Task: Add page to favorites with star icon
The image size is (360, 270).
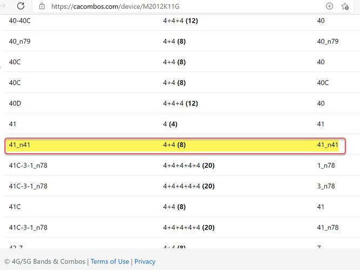Action: 345,6
